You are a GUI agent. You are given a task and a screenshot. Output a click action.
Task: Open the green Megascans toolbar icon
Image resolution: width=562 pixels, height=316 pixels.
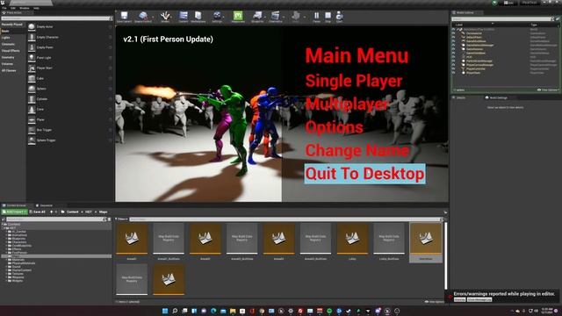238,16
